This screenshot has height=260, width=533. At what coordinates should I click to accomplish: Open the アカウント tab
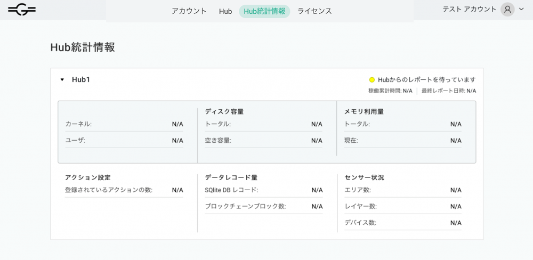click(189, 11)
